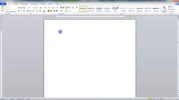Image resolution: width=179 pixels, height=100 pixels.
Task: Click the Paste clipboard icon
Action: tap(3, 8)
